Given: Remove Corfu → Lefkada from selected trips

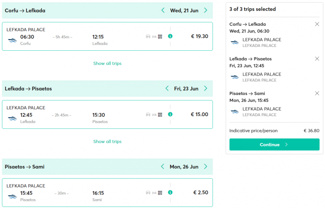Looking at the screenshot, I should (317, 24).
